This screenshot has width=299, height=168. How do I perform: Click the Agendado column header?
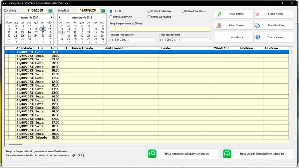25,48
